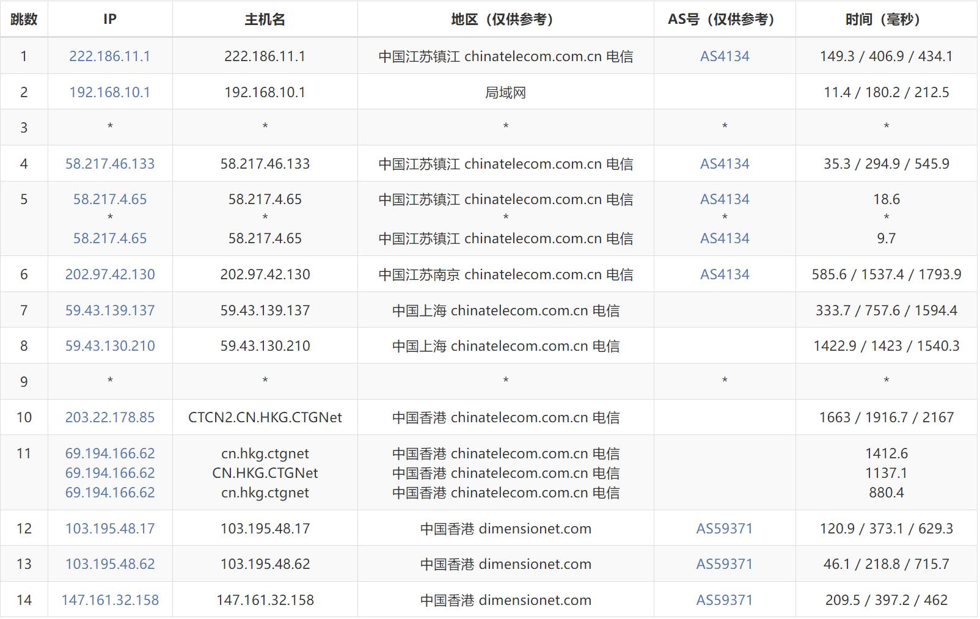The height and width of the screenshot is (619, 980).
Task: Open IP link 203.22.178.85
Action: (110, 417)
